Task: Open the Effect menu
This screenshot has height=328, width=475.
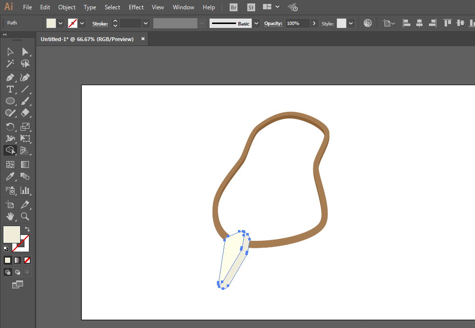Action: point(136,7)
